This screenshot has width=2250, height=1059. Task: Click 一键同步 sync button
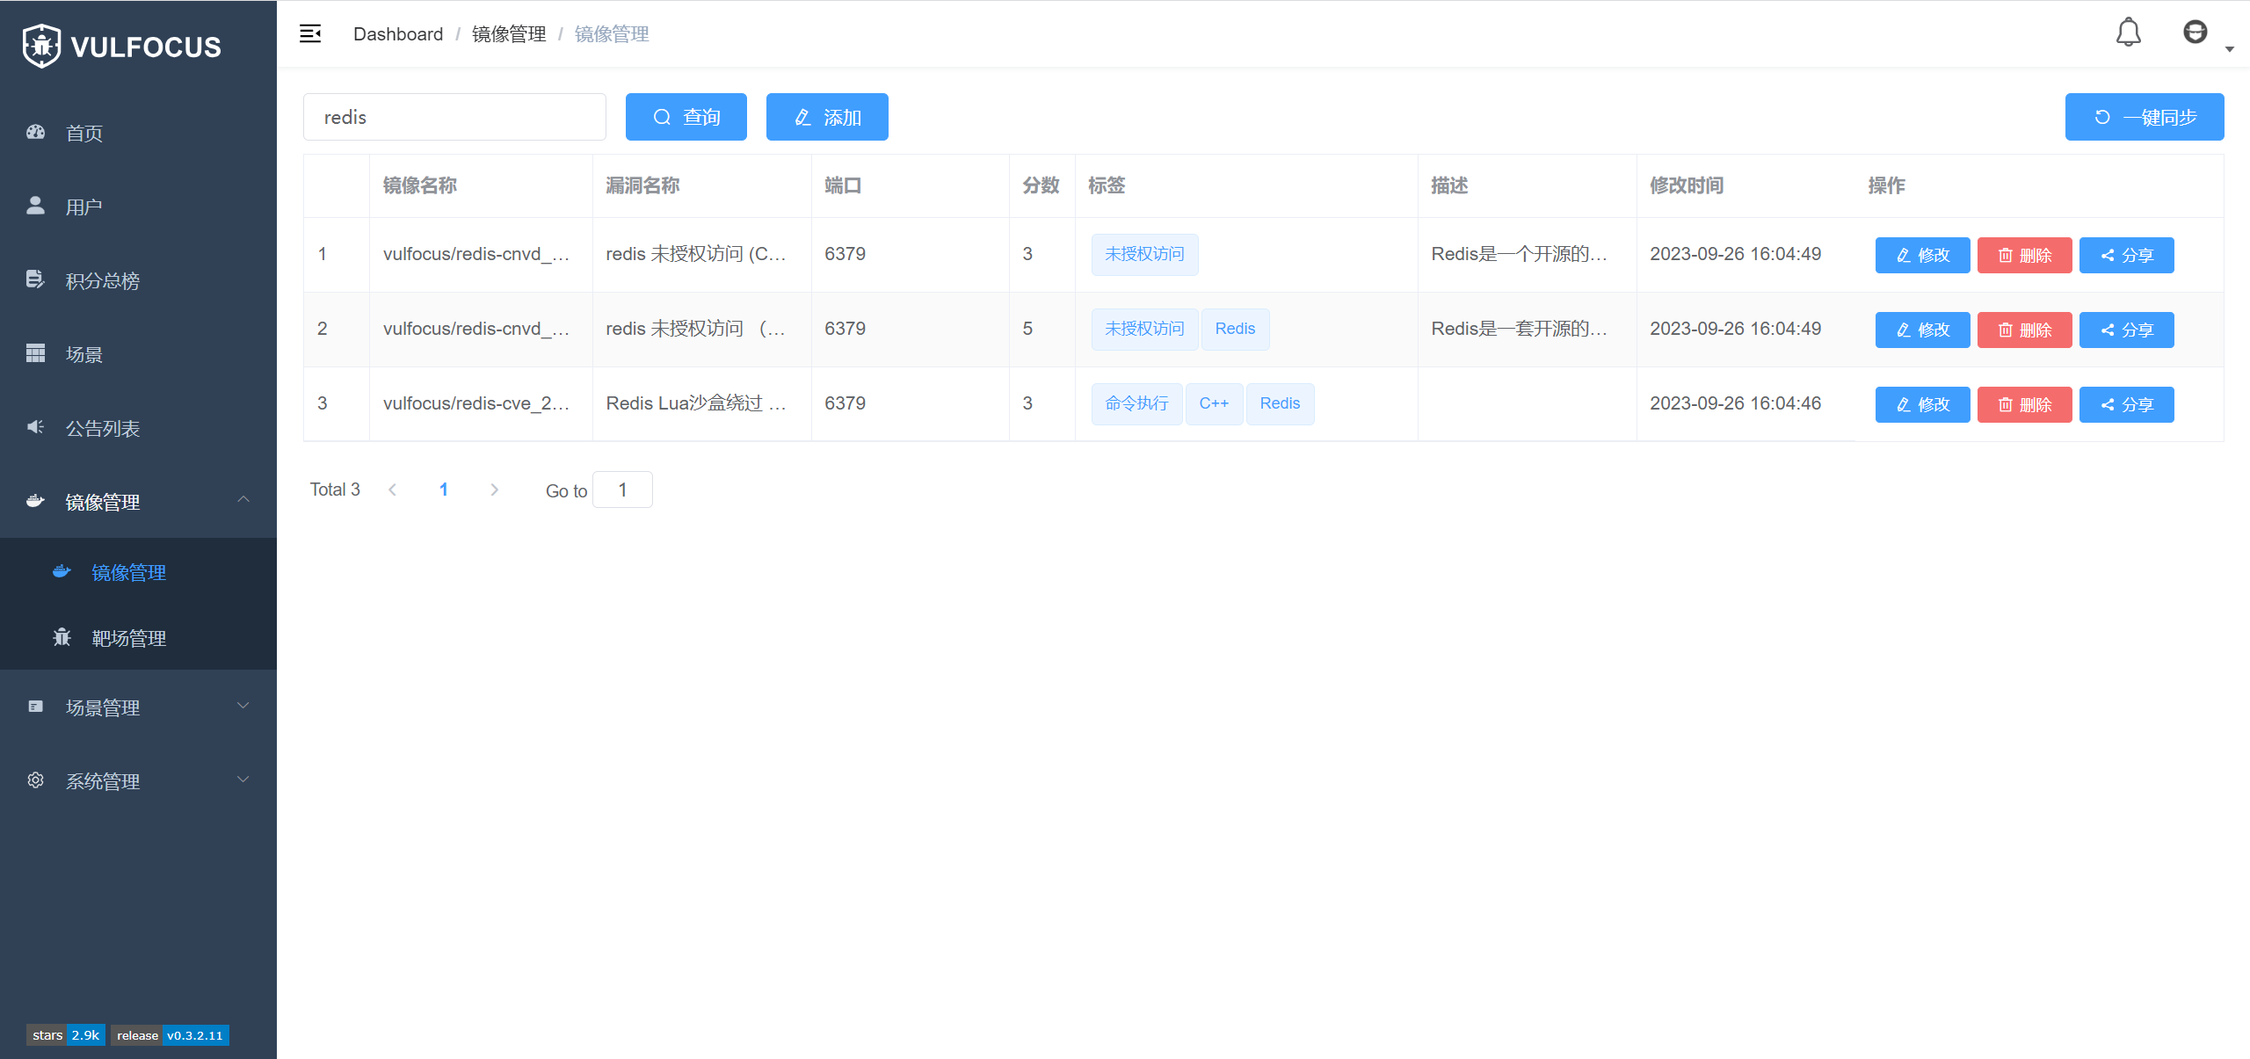2144,117
